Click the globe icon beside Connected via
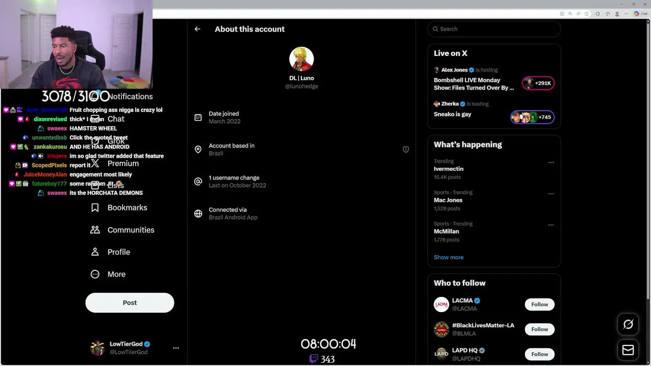This screenshot has width=651, height=366. 198,213
